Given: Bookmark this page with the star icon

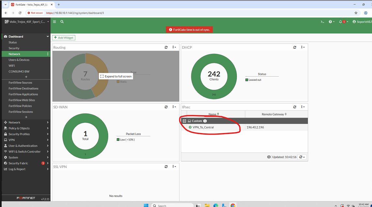Looking at the screenshot, I should coord(356,13).
